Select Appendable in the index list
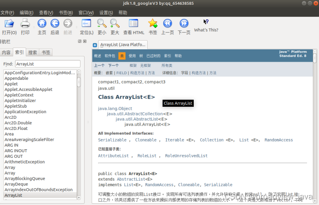 click(40, 78)
